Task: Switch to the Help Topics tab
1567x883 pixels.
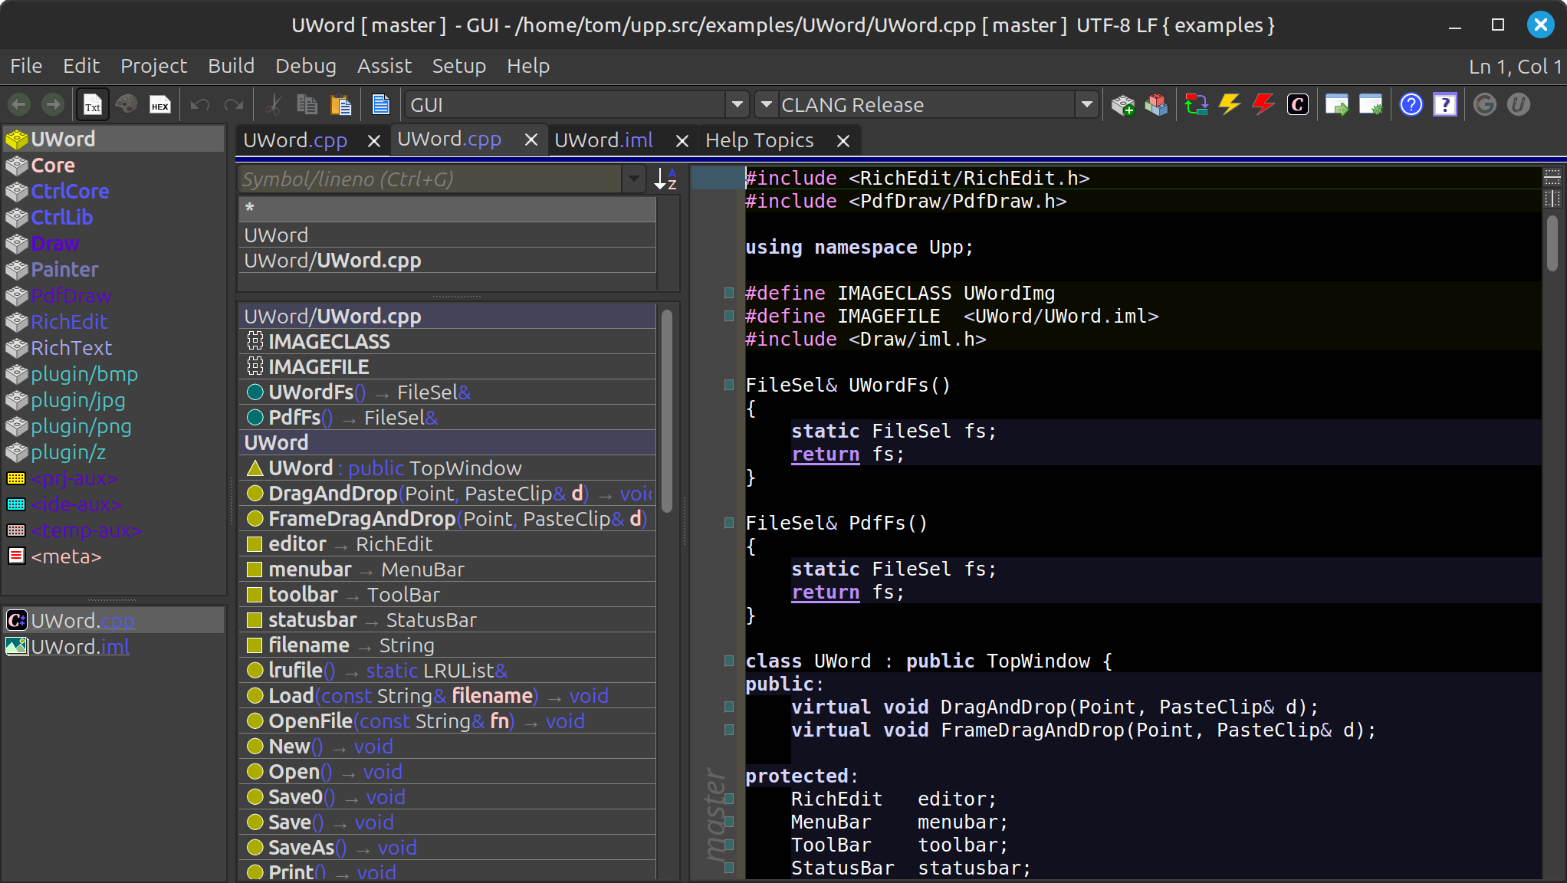Action: click(759, 140)
